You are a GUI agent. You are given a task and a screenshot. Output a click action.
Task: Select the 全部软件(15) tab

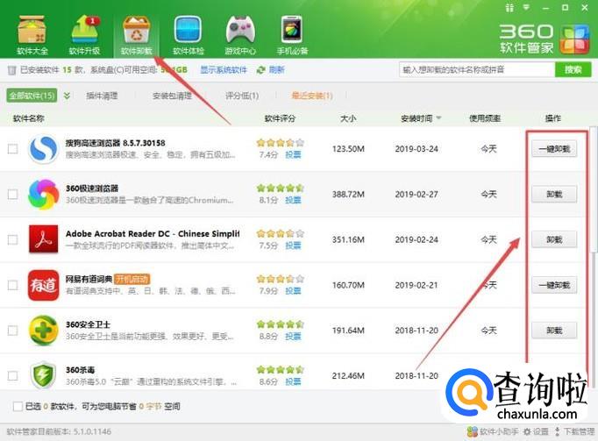tap(32, 96)
